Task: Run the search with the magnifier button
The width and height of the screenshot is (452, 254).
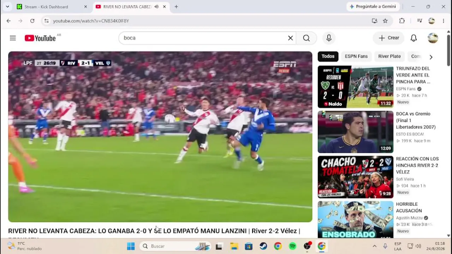Action: [x=306, y=38]
